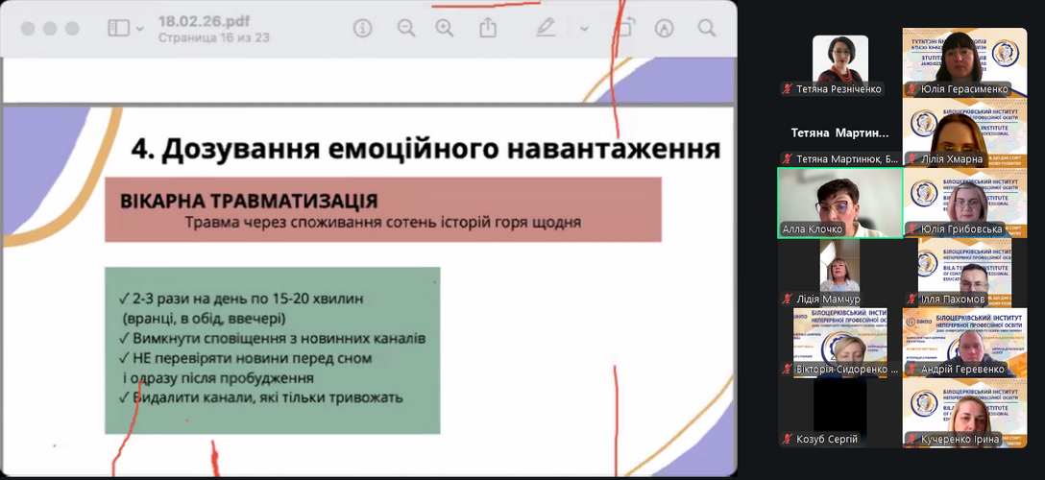1045x480 pixels.
Task: Zoom in on the PDF page
Action: click(444, 29)
